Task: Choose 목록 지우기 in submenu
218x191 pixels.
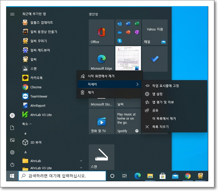Action: click(x=174, y=127)
